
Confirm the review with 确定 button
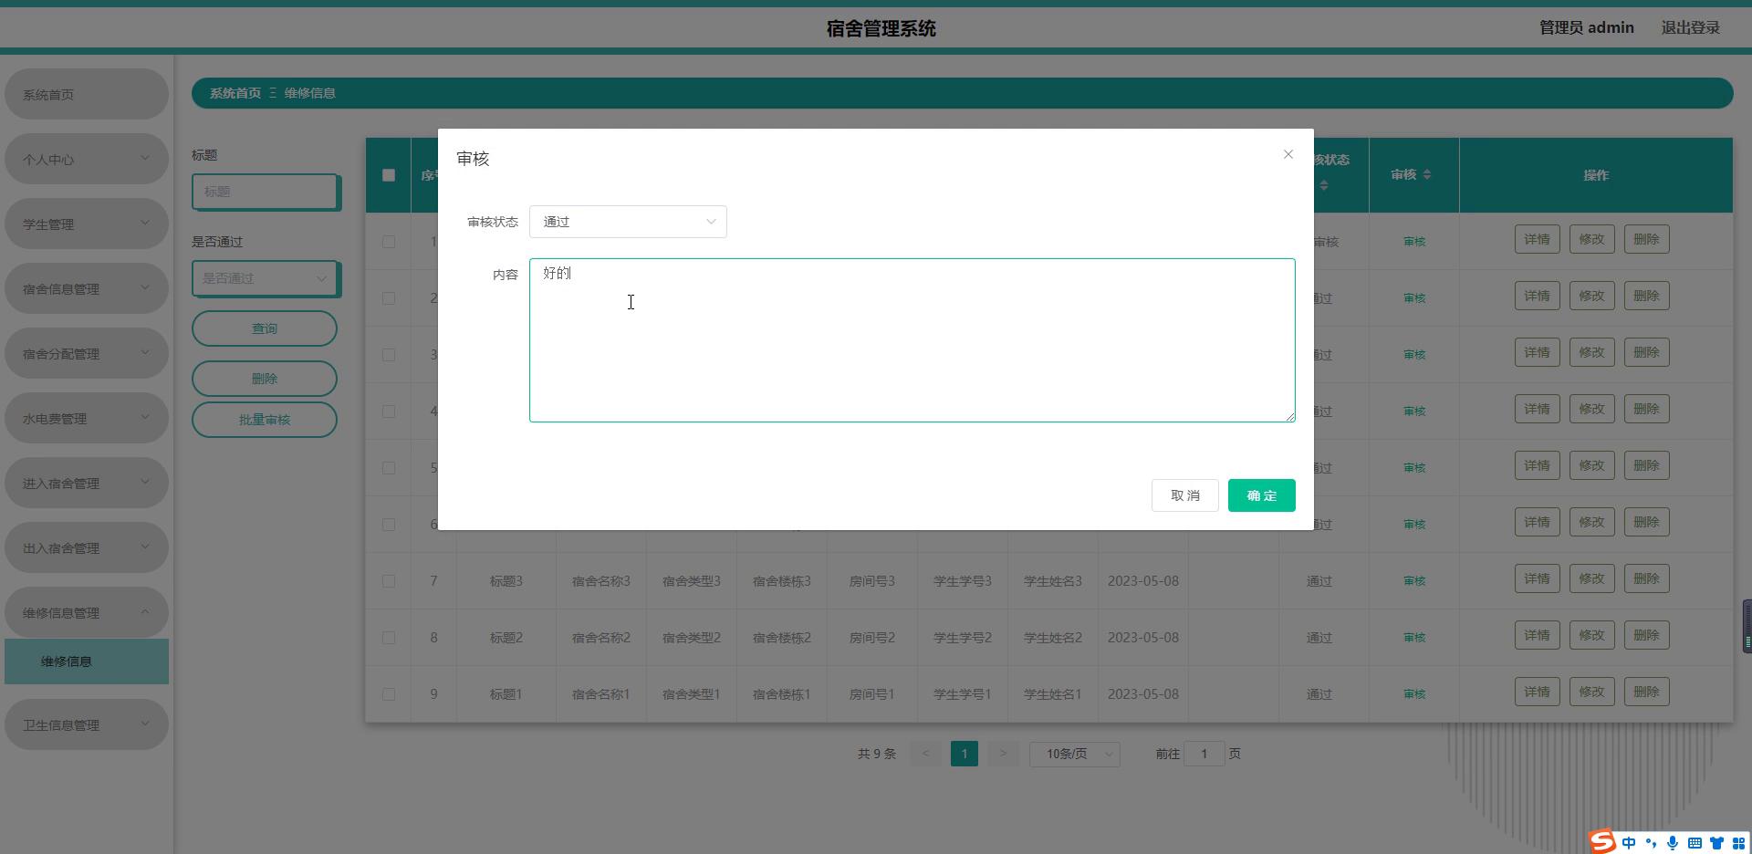coord(1261,495)
